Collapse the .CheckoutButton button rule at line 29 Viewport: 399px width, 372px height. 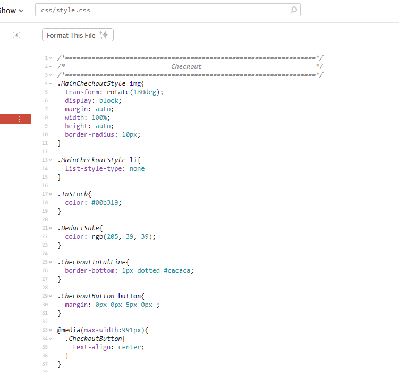coord(50,296)
